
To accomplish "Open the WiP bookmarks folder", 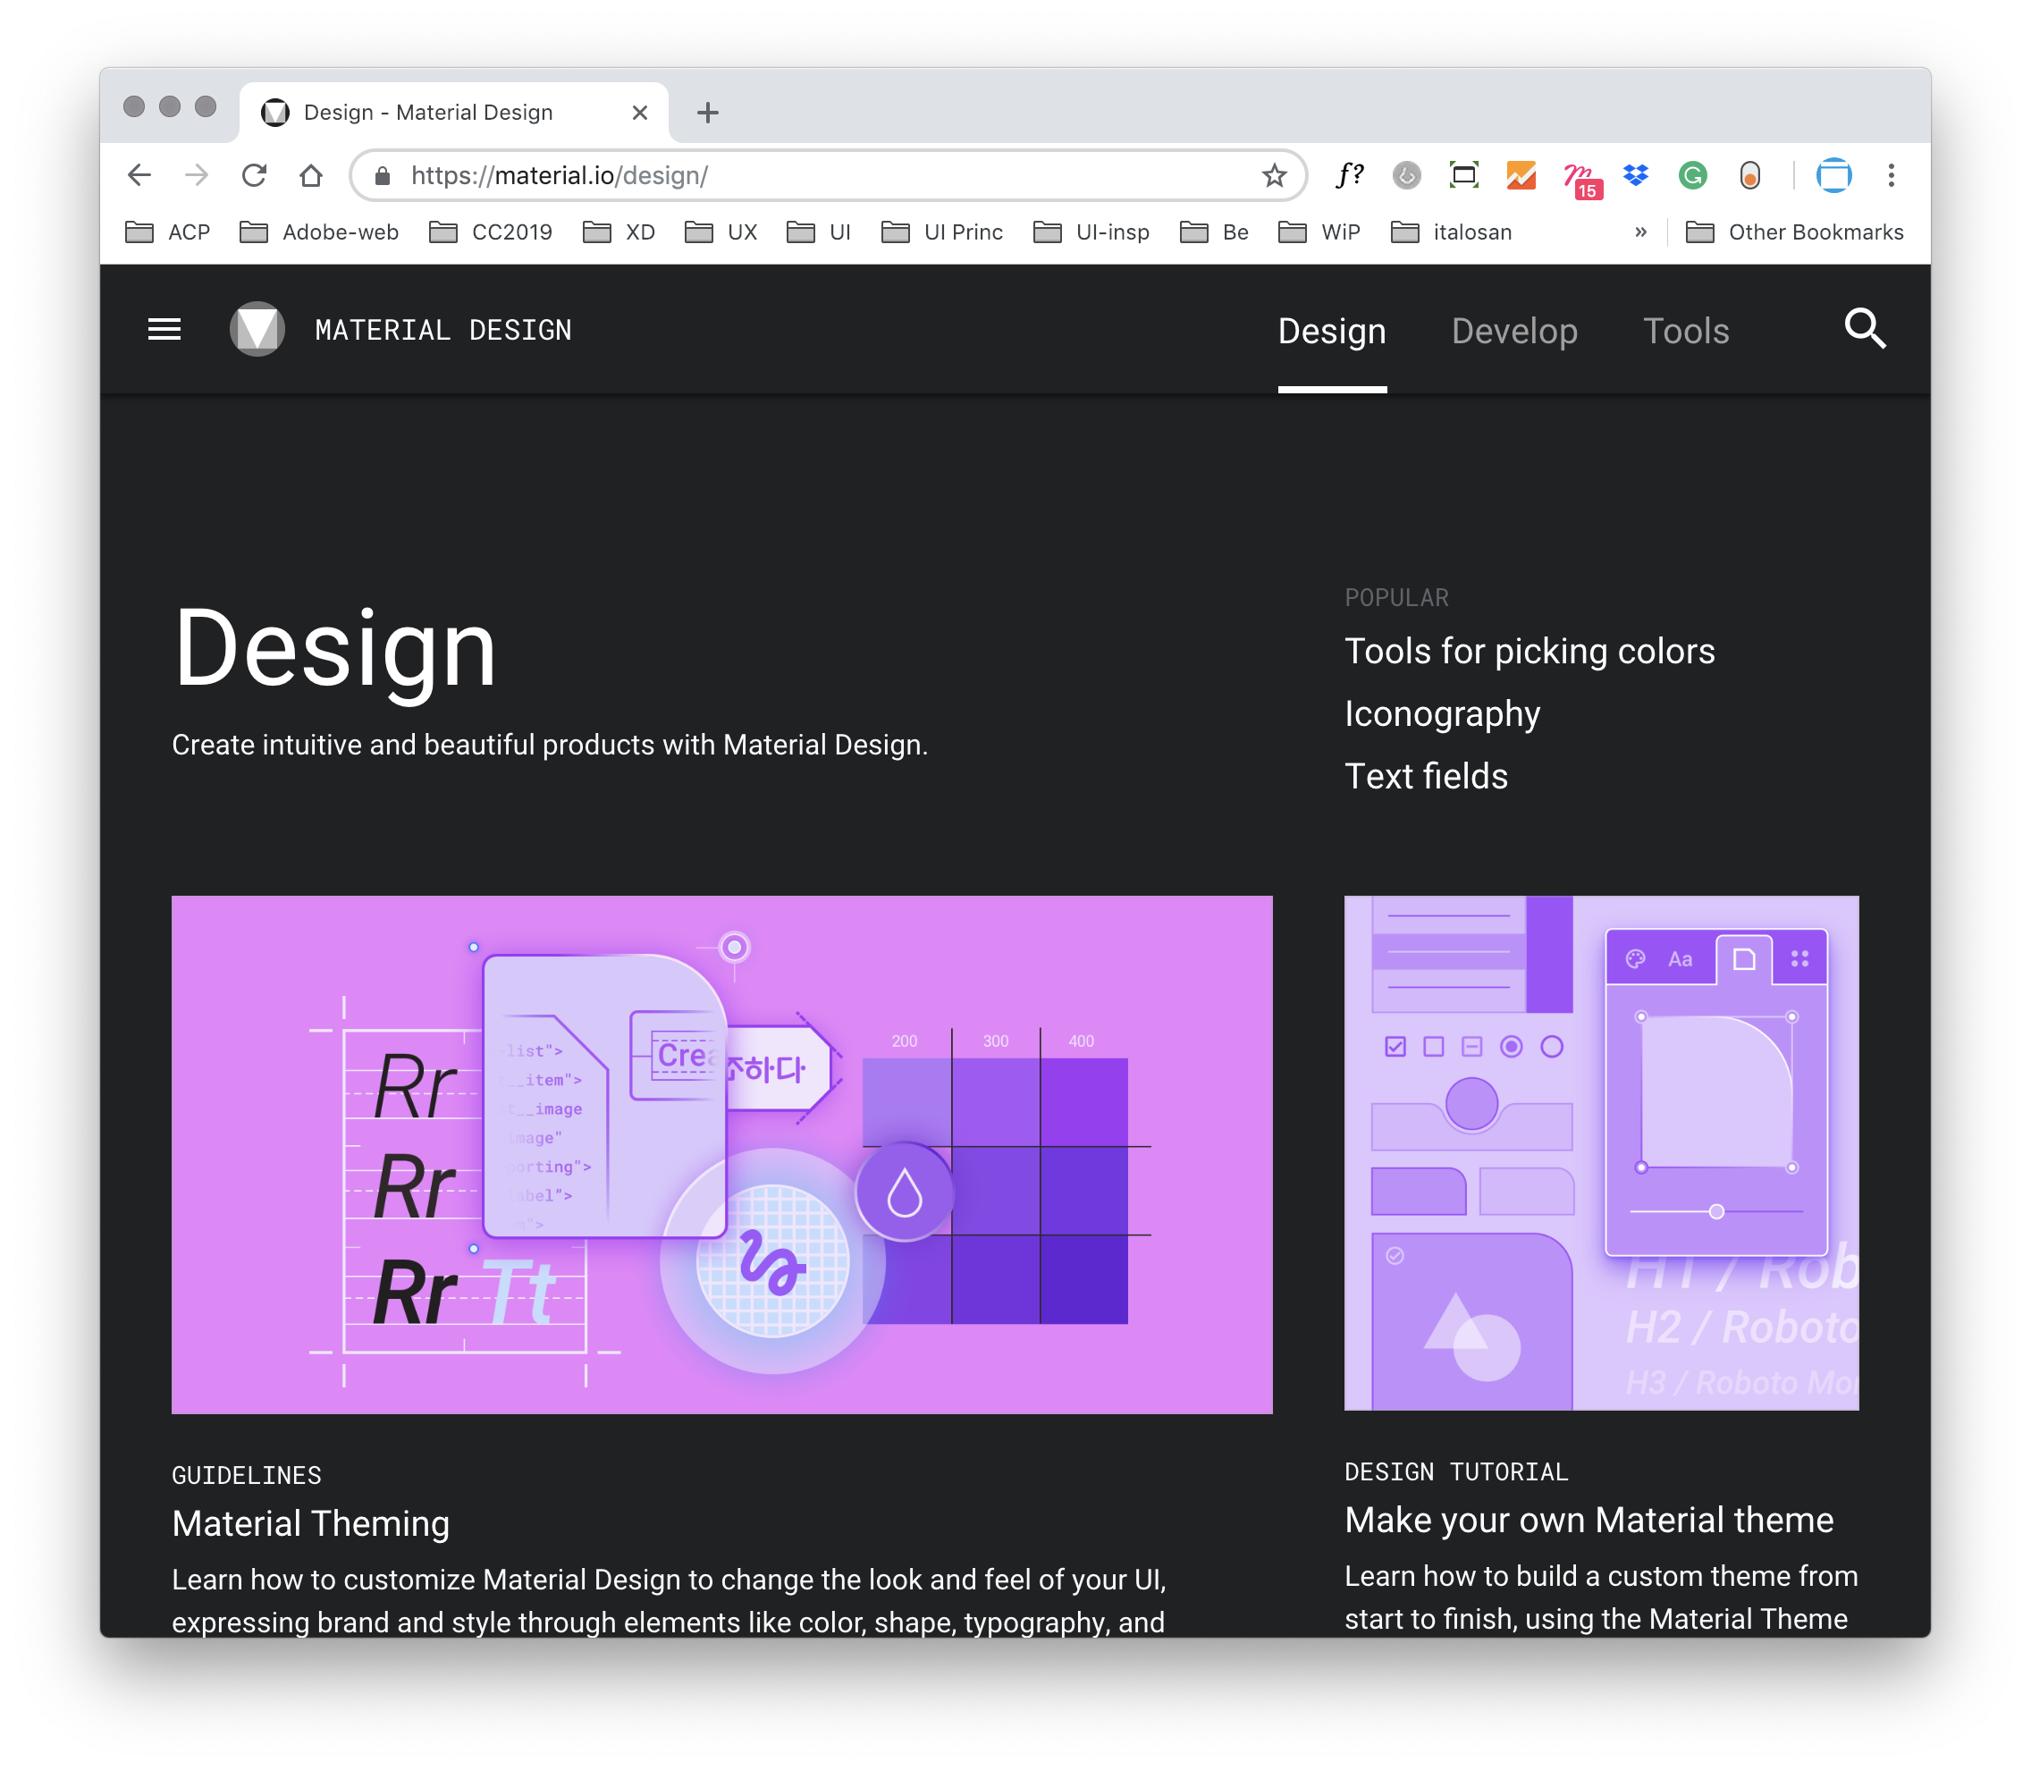I will [x=1319, y=232].
